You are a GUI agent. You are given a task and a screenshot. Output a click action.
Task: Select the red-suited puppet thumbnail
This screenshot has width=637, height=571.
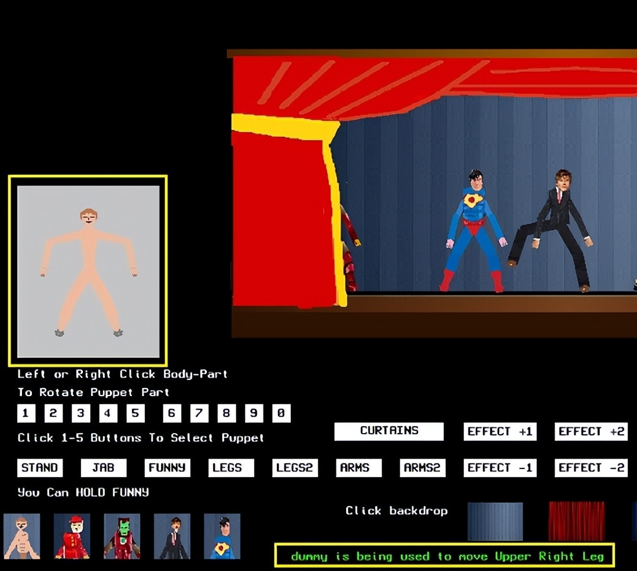tap(72, 536)
